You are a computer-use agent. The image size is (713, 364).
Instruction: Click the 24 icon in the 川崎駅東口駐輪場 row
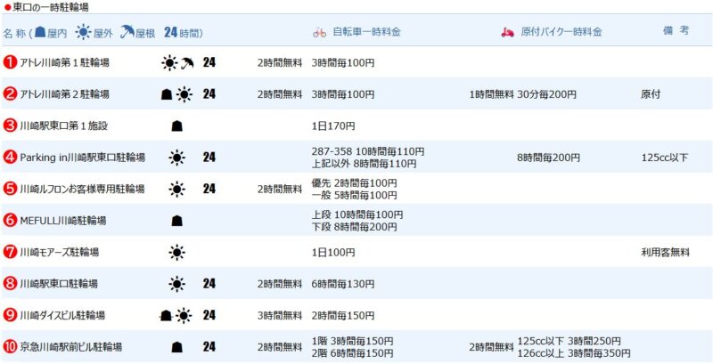[209, 284]
